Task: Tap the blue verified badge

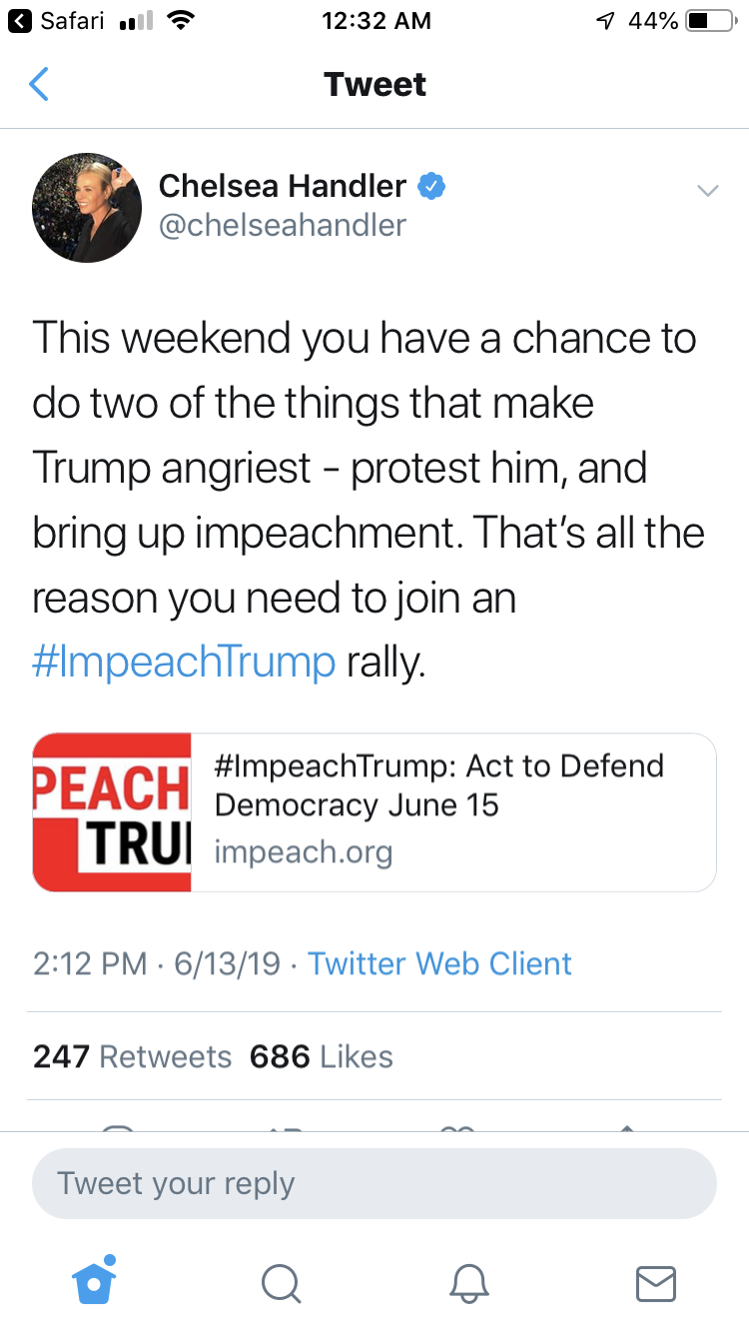Action: [431, 186]
